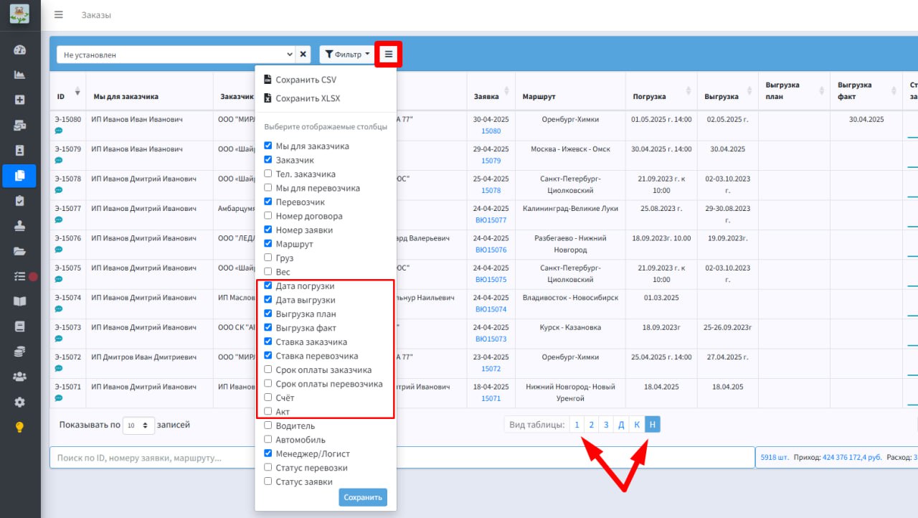Expand the Не установлен dropdown
Image resolution: width=918 pixels, height=518 pixels.
coord(176,55)
